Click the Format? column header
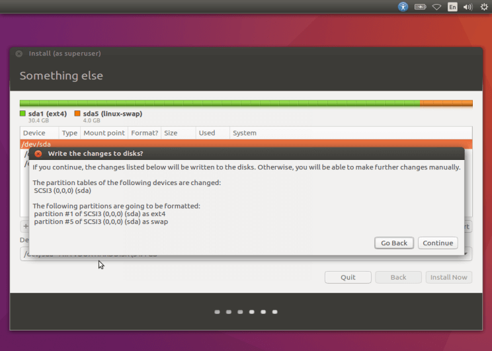492x351 pixels. (x=144, y=133)
